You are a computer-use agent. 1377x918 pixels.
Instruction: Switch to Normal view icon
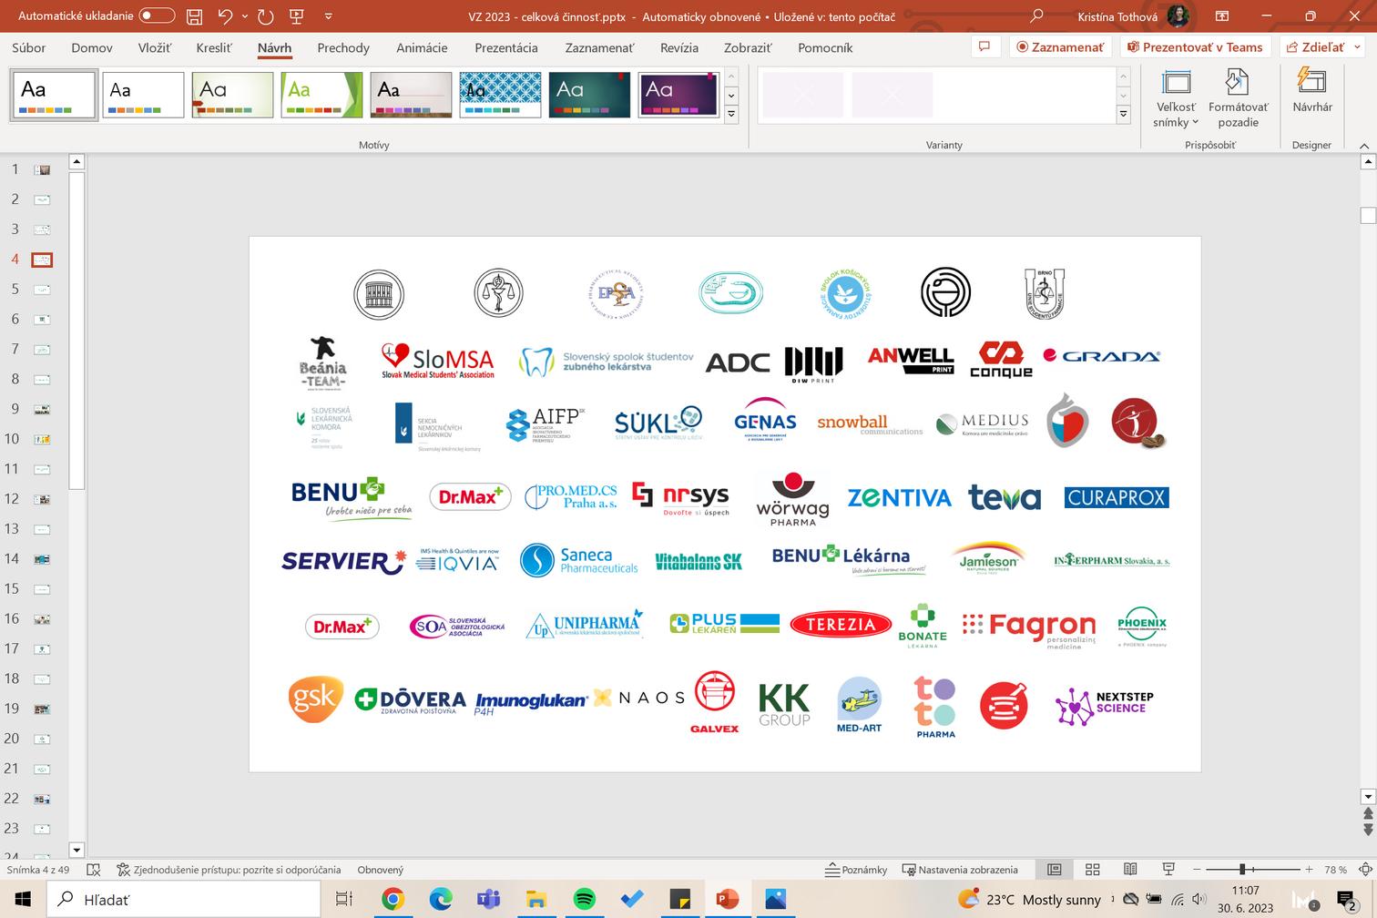[x=1055, y=870]
